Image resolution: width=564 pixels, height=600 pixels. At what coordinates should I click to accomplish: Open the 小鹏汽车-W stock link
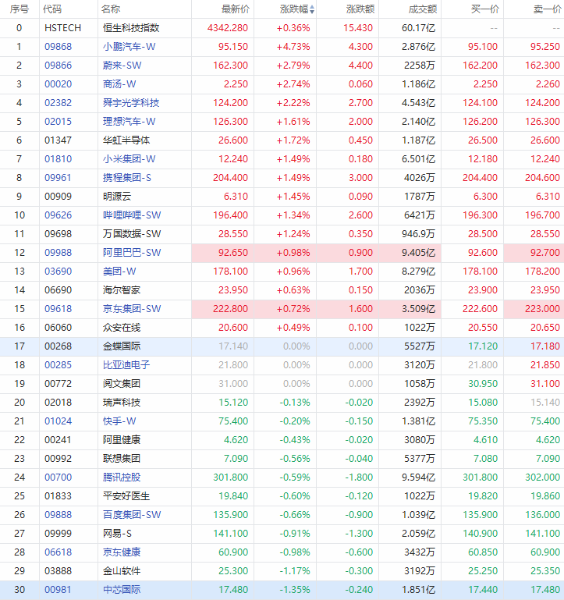[129, 47]
